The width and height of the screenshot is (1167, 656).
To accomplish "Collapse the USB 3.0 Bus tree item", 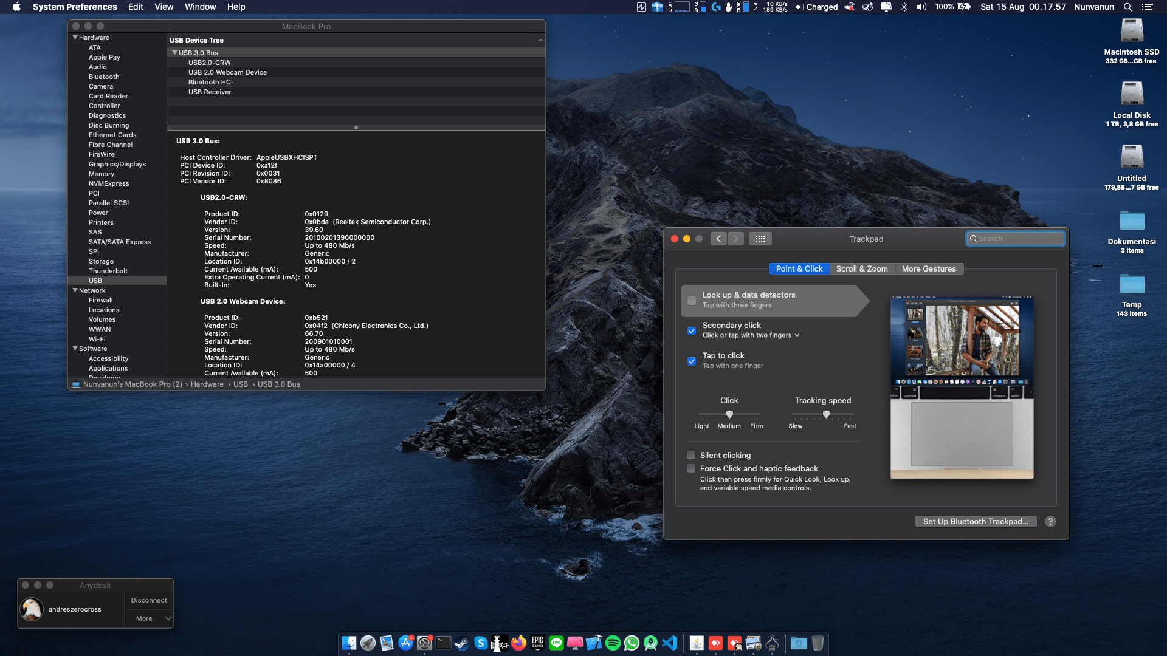I will 175,52.
